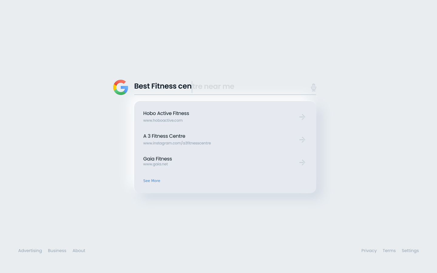Click arrow next to A 3 Fitness Centre
Screen dimensions: 437x273
(x=302, y=140)
